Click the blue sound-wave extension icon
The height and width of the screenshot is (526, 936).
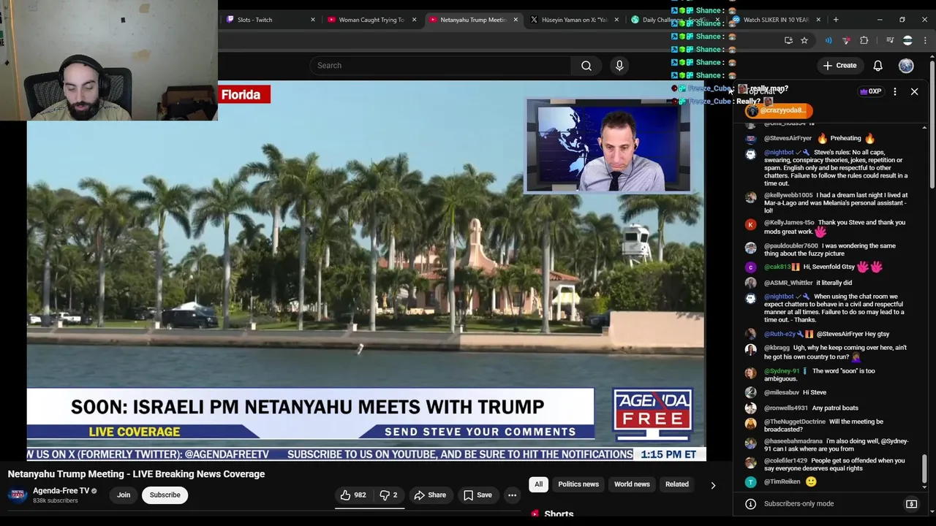(x=829, y=40)
